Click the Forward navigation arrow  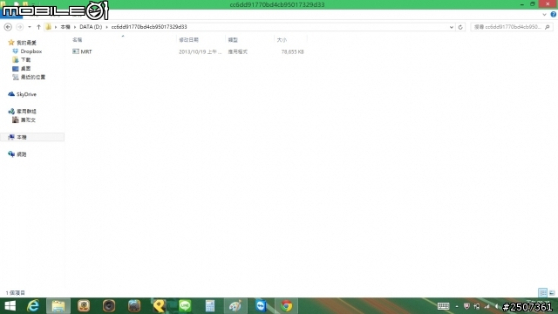19,27
